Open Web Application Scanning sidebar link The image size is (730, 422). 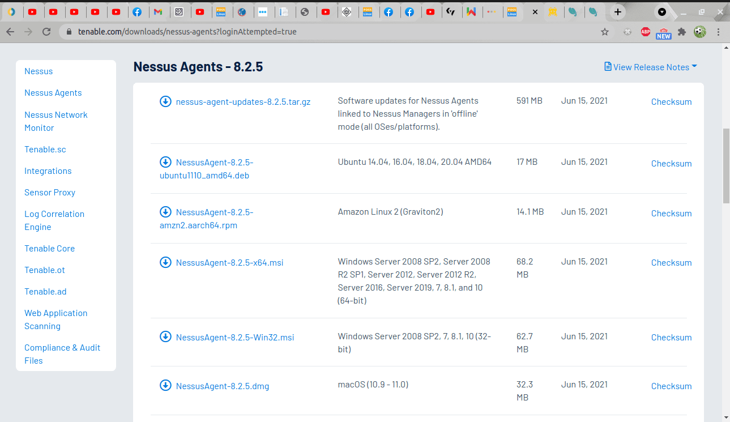(56, 319)
